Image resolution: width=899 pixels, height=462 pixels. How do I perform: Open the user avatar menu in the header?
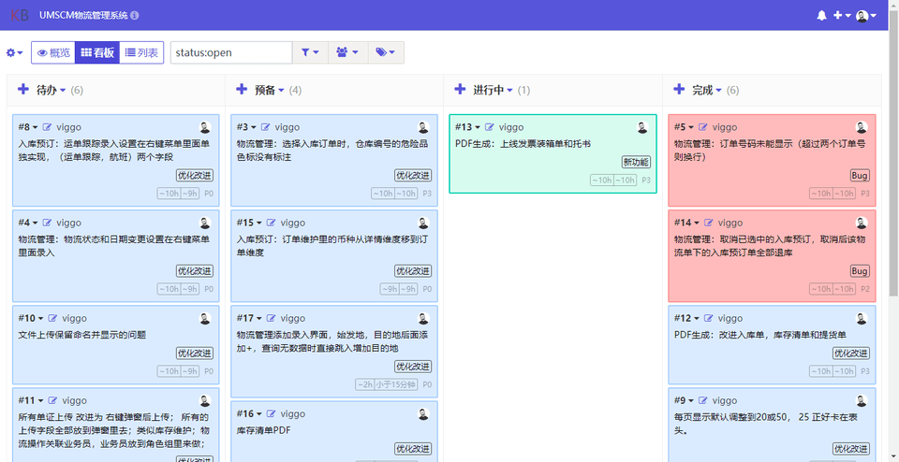pyautogui.click(x=865, y=16)
